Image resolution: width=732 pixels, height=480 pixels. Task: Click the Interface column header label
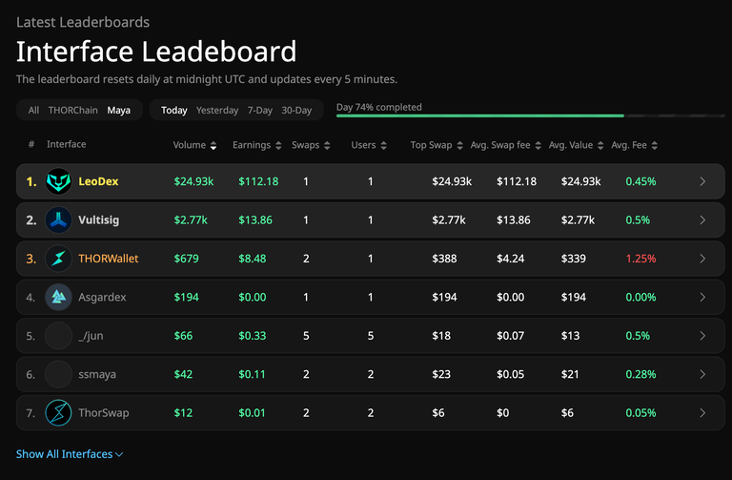coord(67,144)
